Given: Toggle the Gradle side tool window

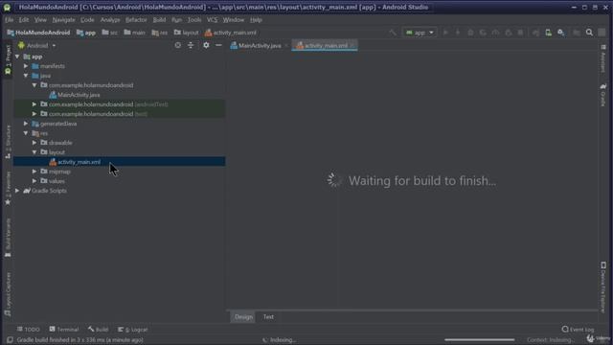Looking at the screenshot, I should [x=603, y=94].
